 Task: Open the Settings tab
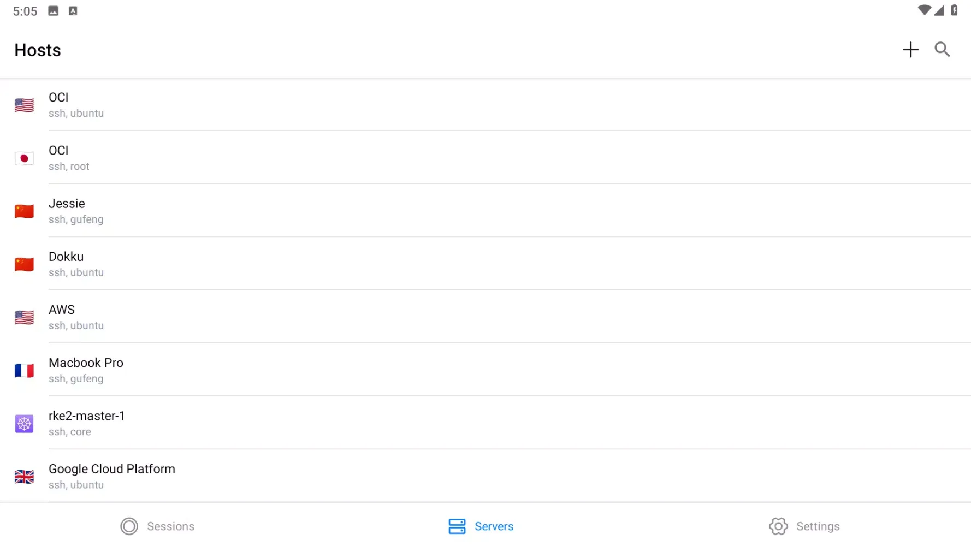804,526
